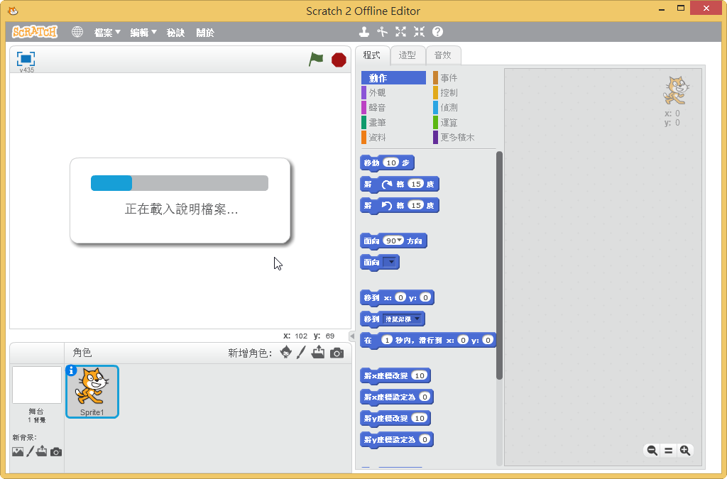Select the 動作 block category

(x=393, y=78)
